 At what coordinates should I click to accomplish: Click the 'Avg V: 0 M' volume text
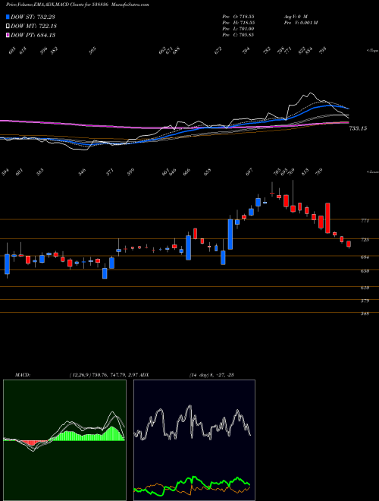295,16
